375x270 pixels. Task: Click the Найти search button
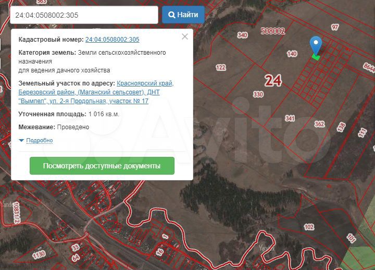(x=183, y=15)
